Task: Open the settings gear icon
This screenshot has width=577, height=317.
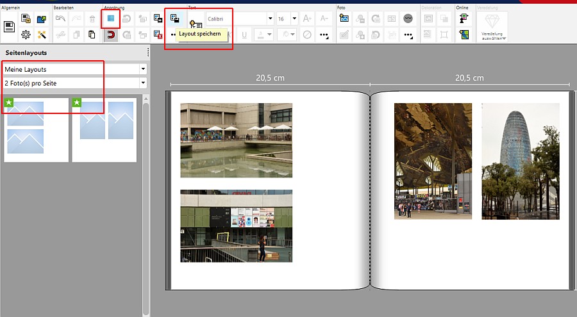Action: [26, 35]
